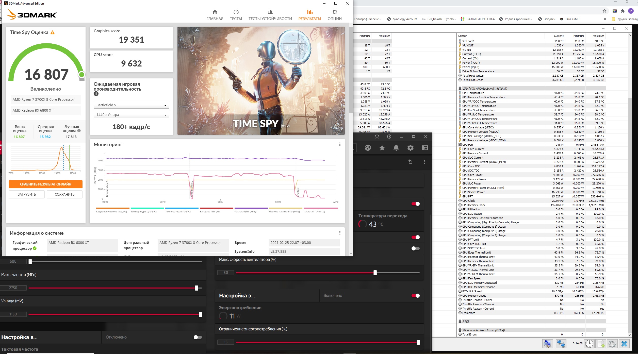Turn off the switch above Температура перехода

point(415,204)
